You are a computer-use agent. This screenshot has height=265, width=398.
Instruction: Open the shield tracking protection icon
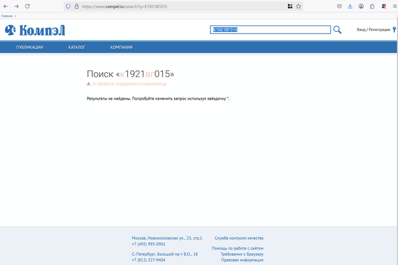point(68,6)
